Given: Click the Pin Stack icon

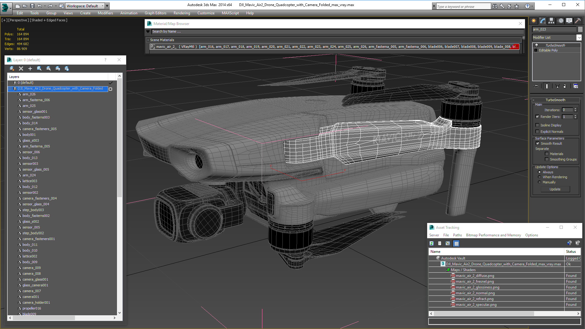Looking at the screenshot, I should point(536,86).
